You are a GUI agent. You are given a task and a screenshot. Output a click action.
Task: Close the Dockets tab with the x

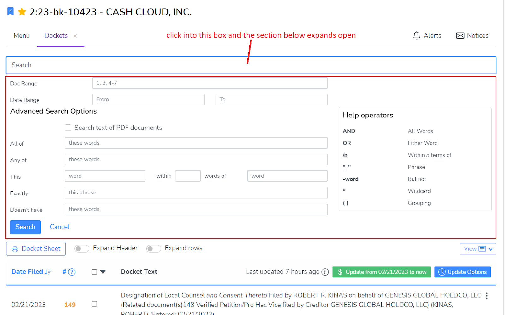coord(75,36)
